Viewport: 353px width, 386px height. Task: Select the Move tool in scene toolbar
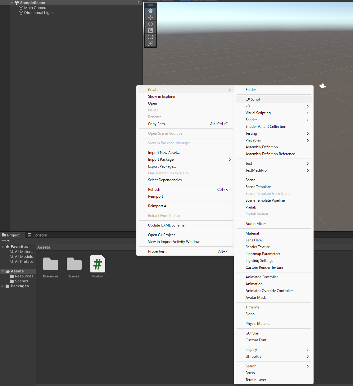point(151,17)
